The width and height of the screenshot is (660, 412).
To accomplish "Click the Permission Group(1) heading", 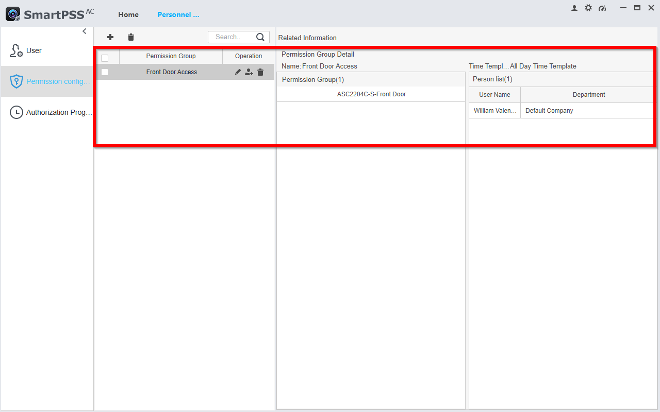I will click(313, 79).
